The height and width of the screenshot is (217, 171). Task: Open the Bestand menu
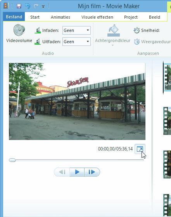(14, 17)
